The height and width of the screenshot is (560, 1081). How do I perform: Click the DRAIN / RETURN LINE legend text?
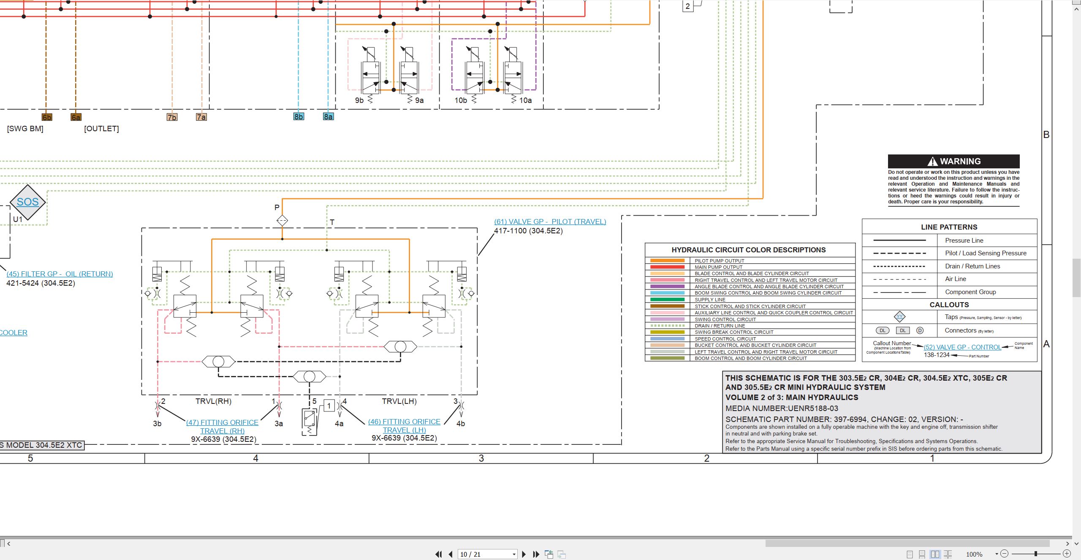pyautogui.click(x=720, y=326)
